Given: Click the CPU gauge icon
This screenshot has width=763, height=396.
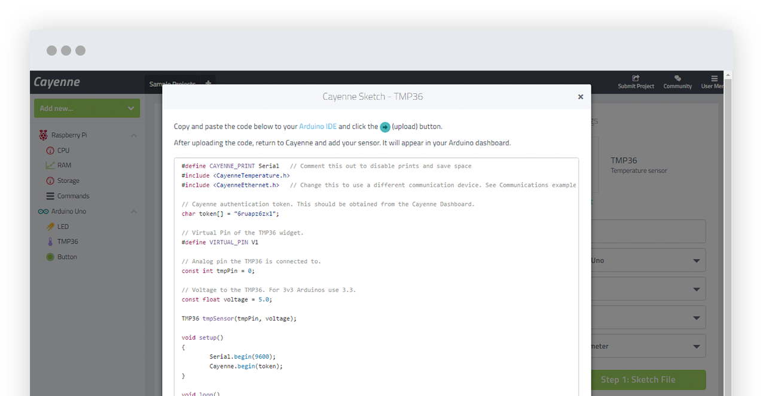Looking at the screenshot, I should [x=50, y=151].
